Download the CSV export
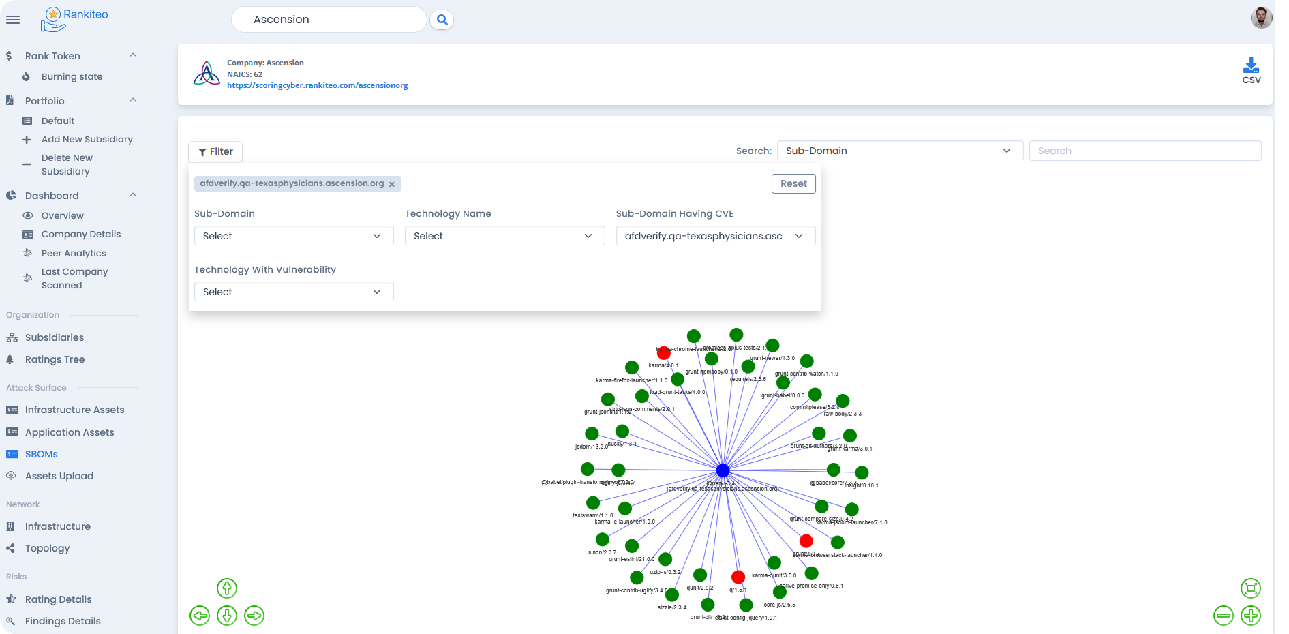This screenshot has width=1289, height=634. pyautogui.click(x=1251, y=71)
